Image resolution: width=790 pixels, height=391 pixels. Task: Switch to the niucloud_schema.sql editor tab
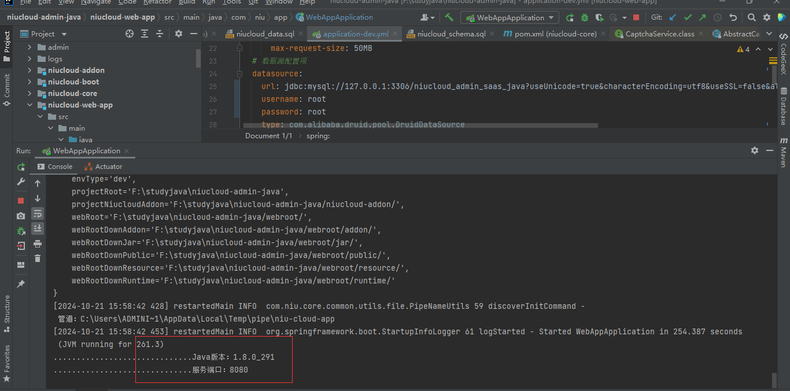point(451,34)
